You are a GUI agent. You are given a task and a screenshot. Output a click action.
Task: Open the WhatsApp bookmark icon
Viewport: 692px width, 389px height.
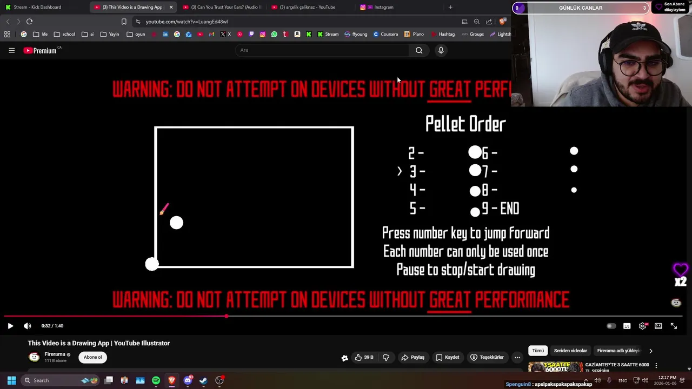tap(274, 34)
